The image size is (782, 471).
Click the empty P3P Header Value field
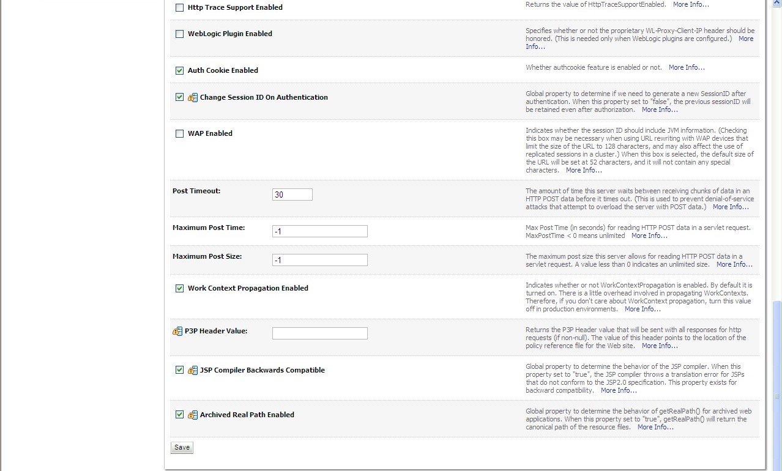319,333
